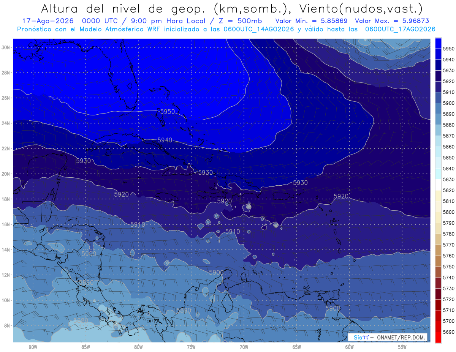Click the 5690 colorbar value
The image size is (456, 352).
point(448,332)
